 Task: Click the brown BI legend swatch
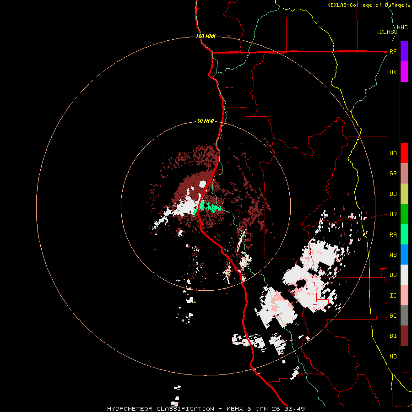tap(404, 336)
